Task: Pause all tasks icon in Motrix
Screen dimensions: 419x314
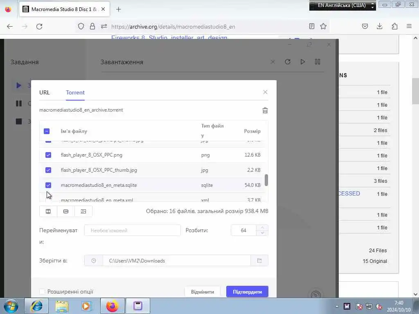Action: click(x=317, y=62)
